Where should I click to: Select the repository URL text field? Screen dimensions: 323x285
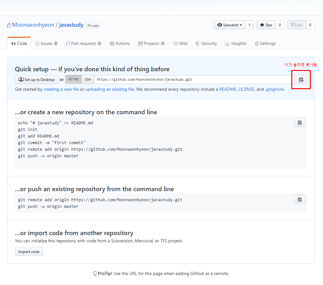195,79
